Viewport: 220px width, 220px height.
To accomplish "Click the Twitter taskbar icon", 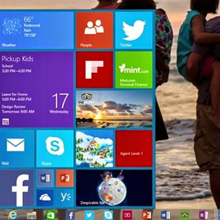I will [89, 215].
